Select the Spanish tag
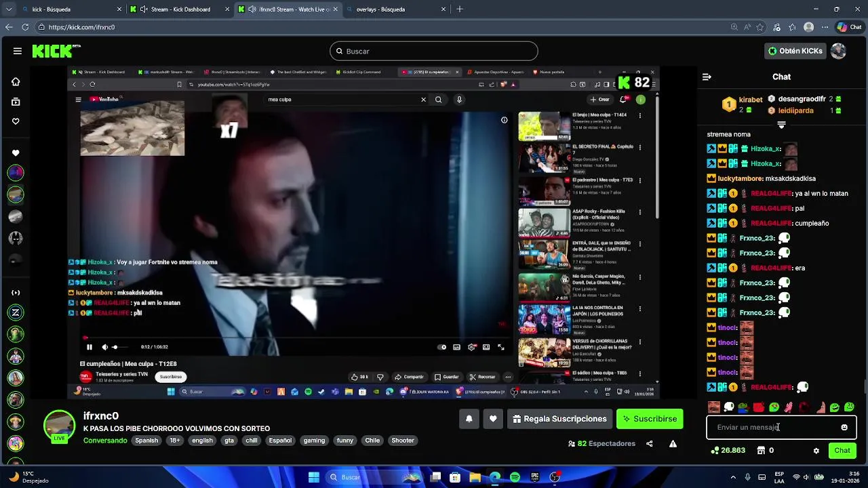The width and height of the screenshot is (868, 488). (x=146, y=441)
